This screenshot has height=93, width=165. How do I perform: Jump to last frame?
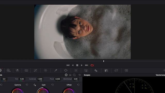[87, 65]
